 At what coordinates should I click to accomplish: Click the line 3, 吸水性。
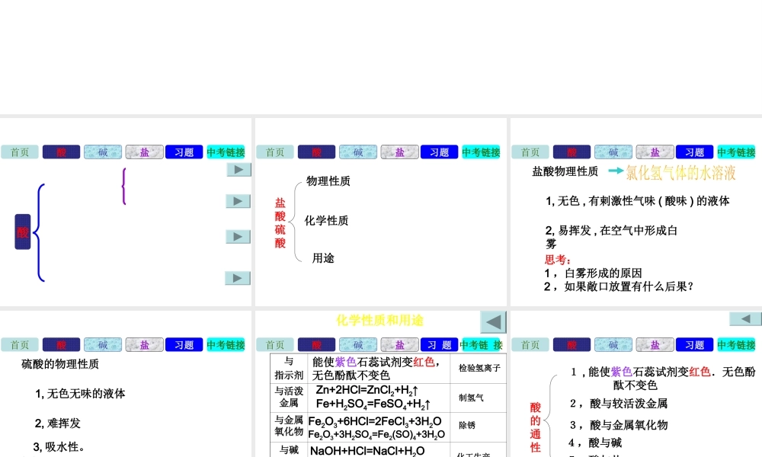click(59, 447)
